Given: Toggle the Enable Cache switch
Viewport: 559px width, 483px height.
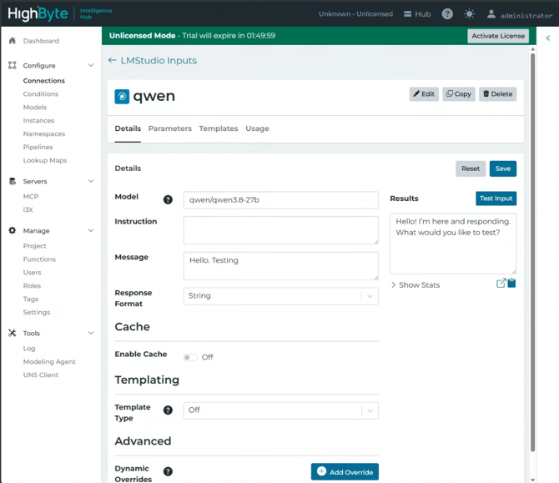Looking at the screenshot, I should [190, 357].
